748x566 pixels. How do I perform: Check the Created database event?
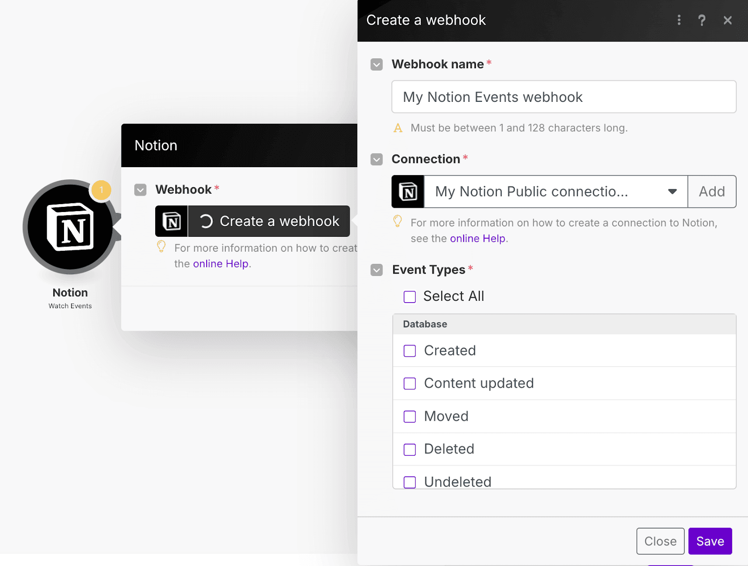[410, 351]
